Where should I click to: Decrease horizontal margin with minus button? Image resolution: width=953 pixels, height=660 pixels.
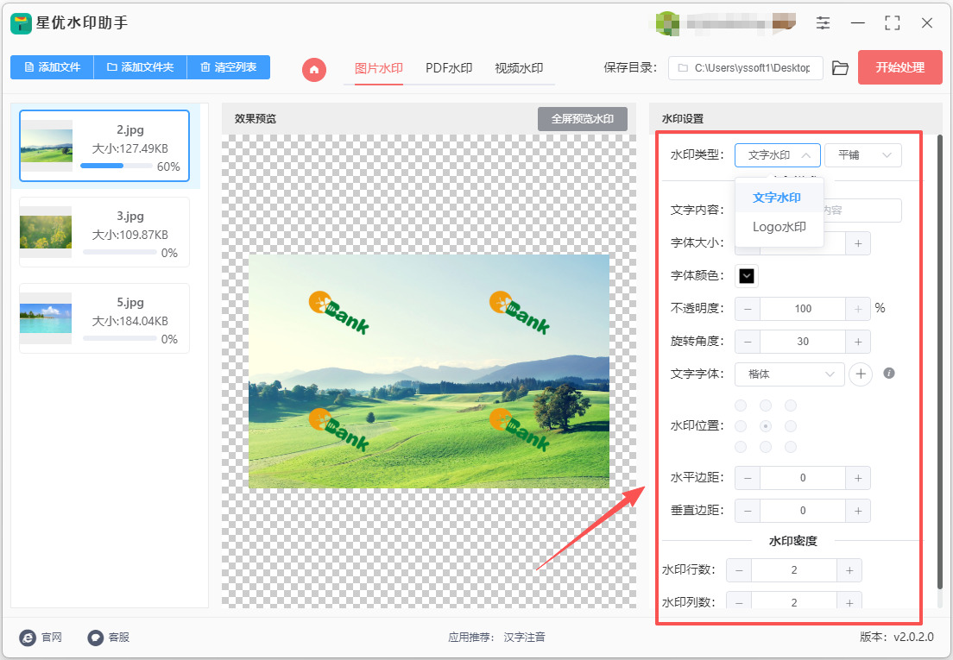(748, 478)
